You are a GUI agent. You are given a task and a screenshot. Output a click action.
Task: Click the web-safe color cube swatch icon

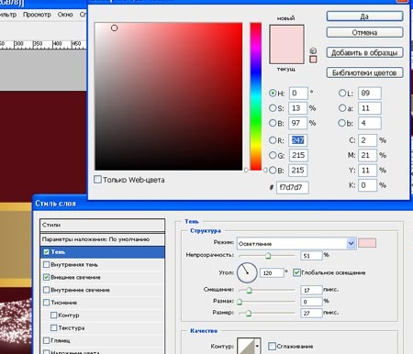coord(313,60)
